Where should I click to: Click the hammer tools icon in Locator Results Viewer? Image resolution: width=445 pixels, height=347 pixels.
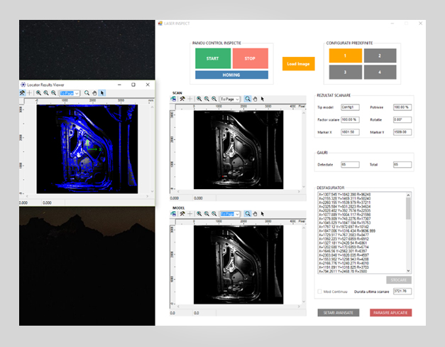22,92
